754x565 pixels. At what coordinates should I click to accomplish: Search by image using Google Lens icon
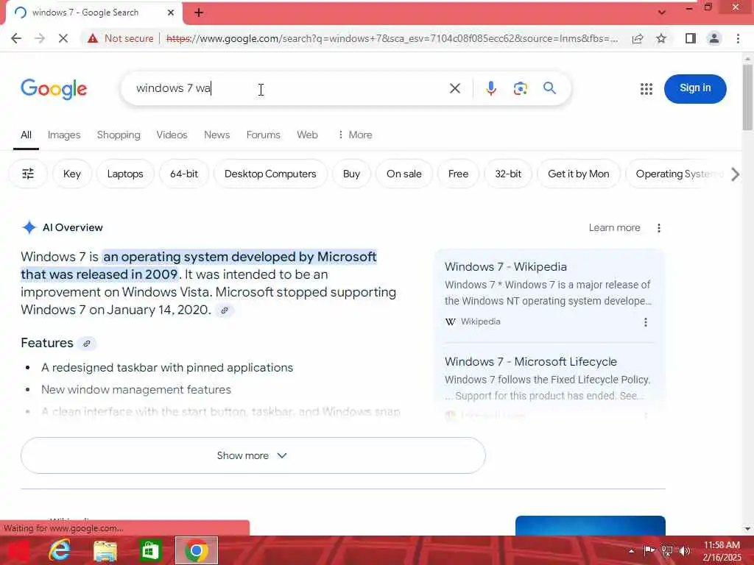point(520,88)
